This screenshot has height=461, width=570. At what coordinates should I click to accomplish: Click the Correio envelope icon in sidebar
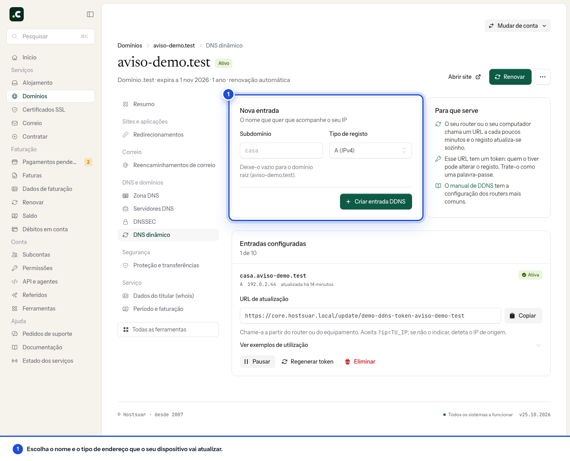click(x=15, y=123)
